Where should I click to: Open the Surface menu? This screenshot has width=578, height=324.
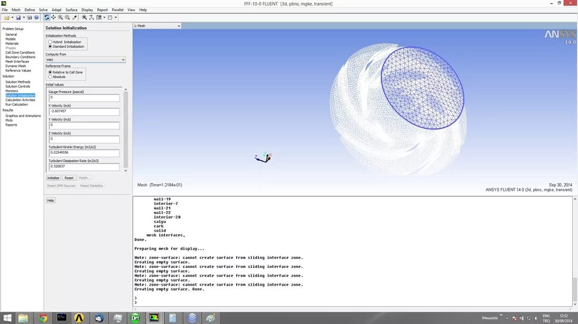click(71, 10)
